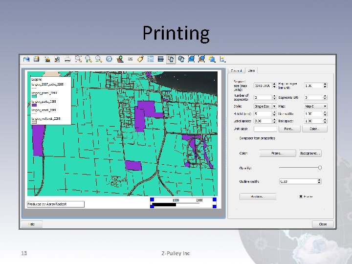Activate the Move item content tool
Image resolution: width=352 pixels, height=264 pixels.
(x=181, y=59)
